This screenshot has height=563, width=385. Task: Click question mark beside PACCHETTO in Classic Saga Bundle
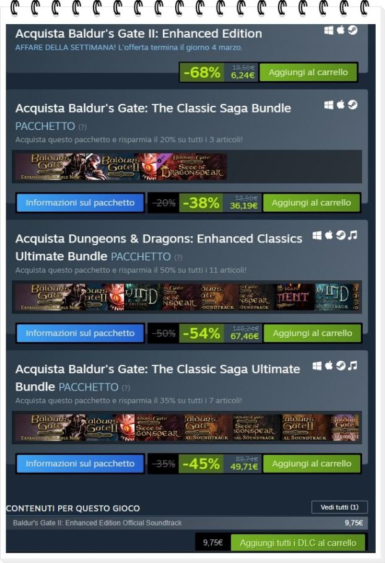pyautogui.click(x=82, y=127)
